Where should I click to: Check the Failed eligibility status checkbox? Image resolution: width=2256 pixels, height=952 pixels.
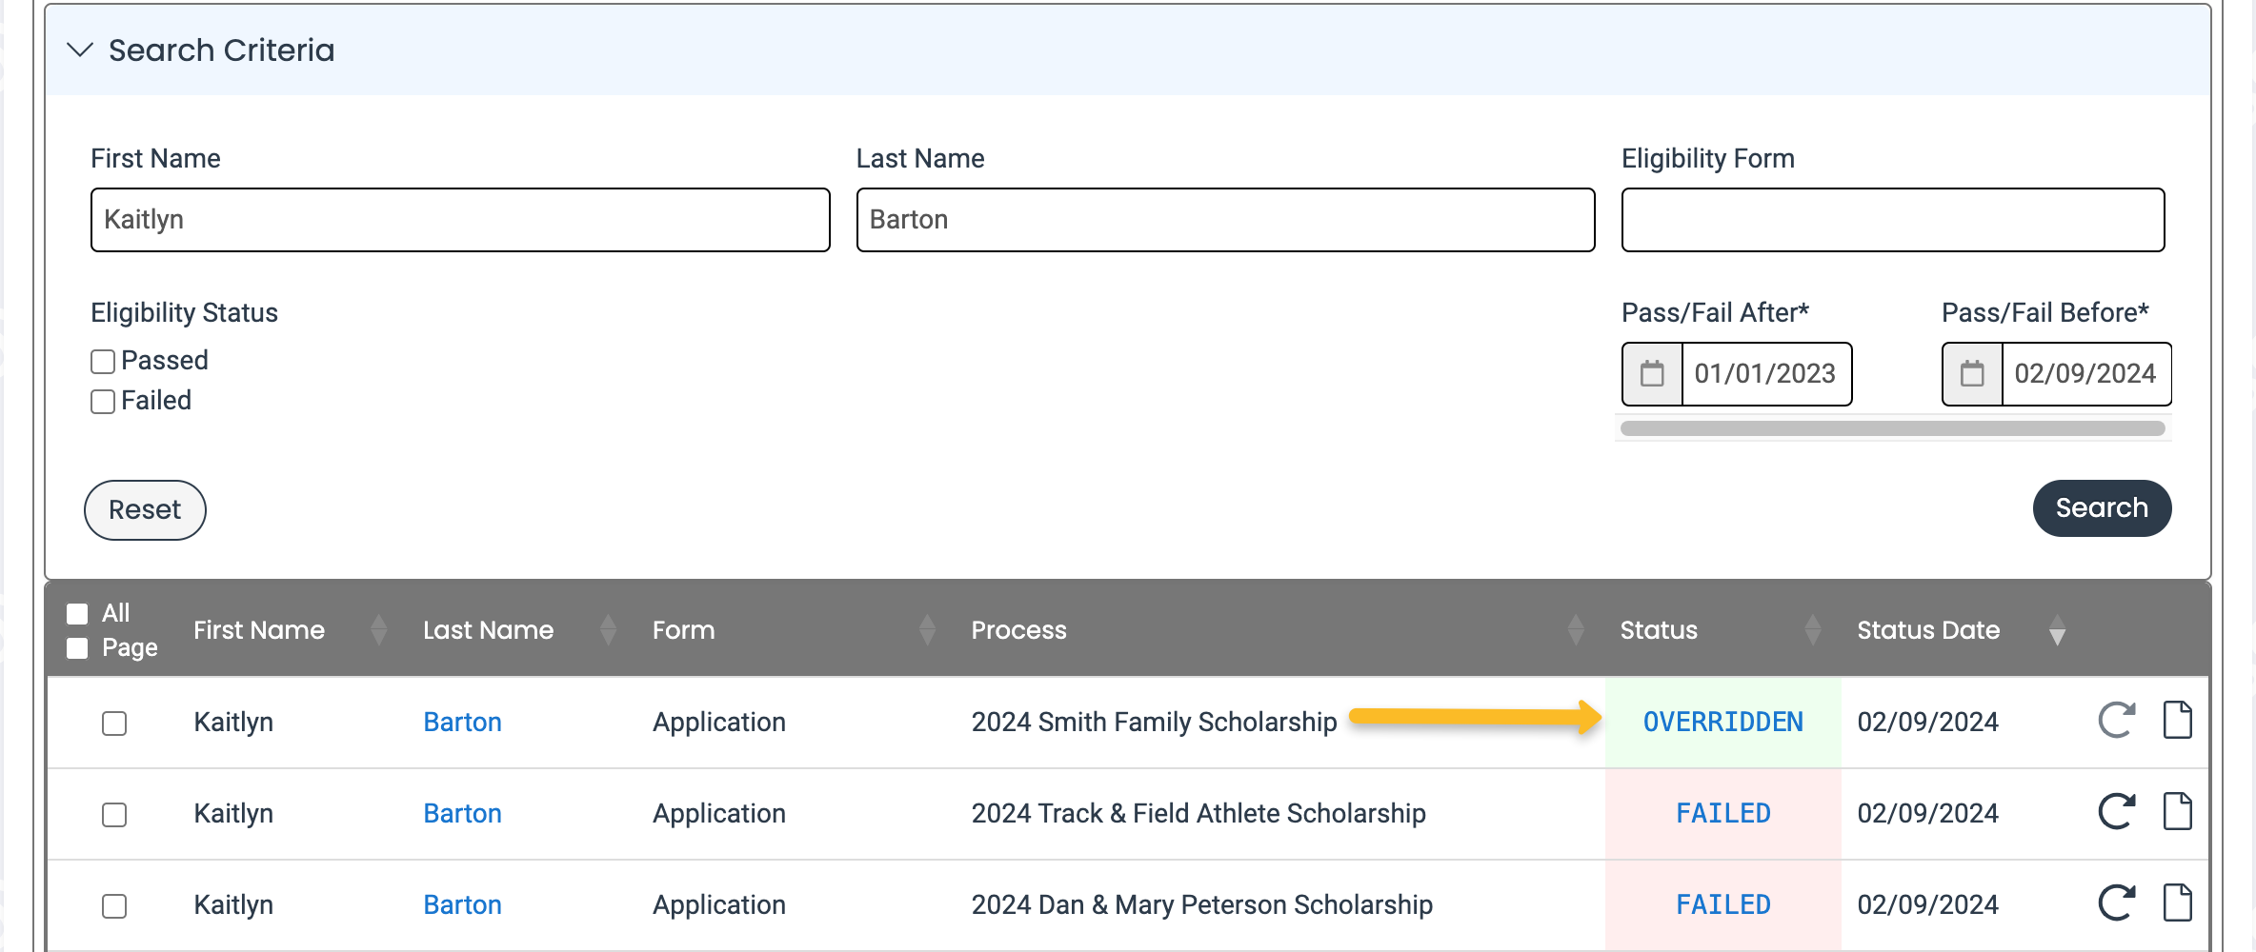pos(103,402)
